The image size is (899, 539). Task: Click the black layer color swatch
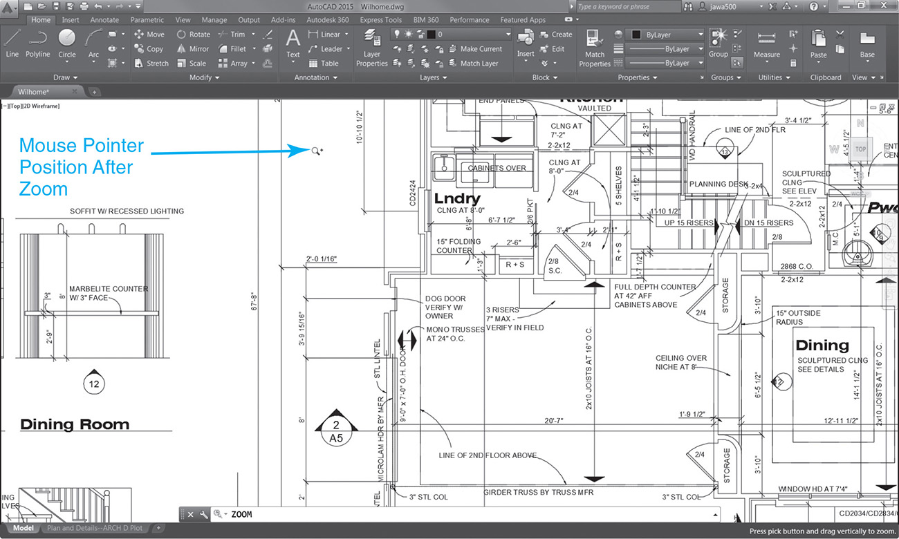tap(431, 34)
